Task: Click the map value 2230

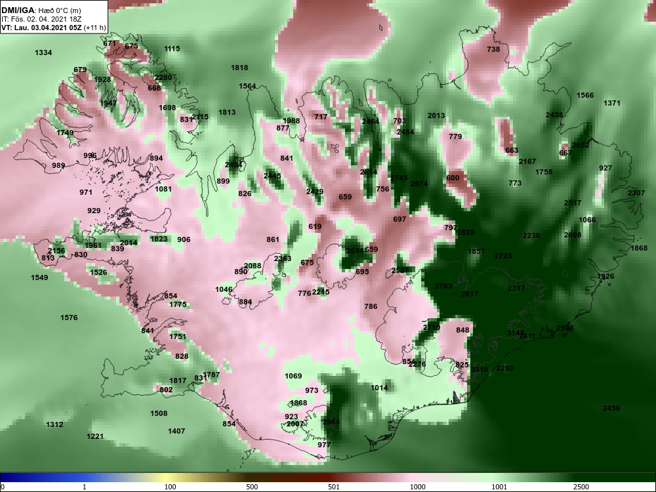Action: tap(531, 236)
